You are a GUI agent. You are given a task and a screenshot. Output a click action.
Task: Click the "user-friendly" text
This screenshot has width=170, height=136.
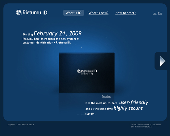pos(134,102)
